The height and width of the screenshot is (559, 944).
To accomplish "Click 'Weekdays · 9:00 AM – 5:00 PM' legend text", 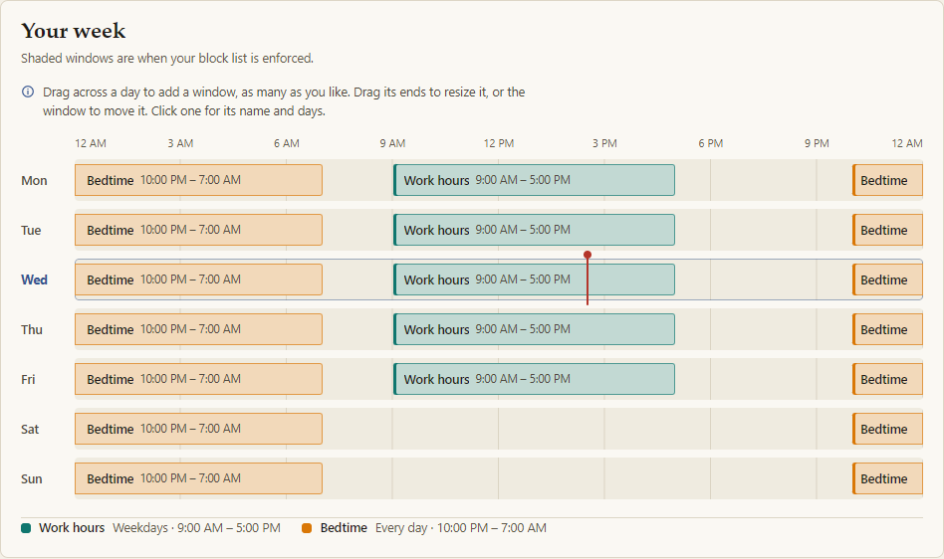I will click(197, 528).
